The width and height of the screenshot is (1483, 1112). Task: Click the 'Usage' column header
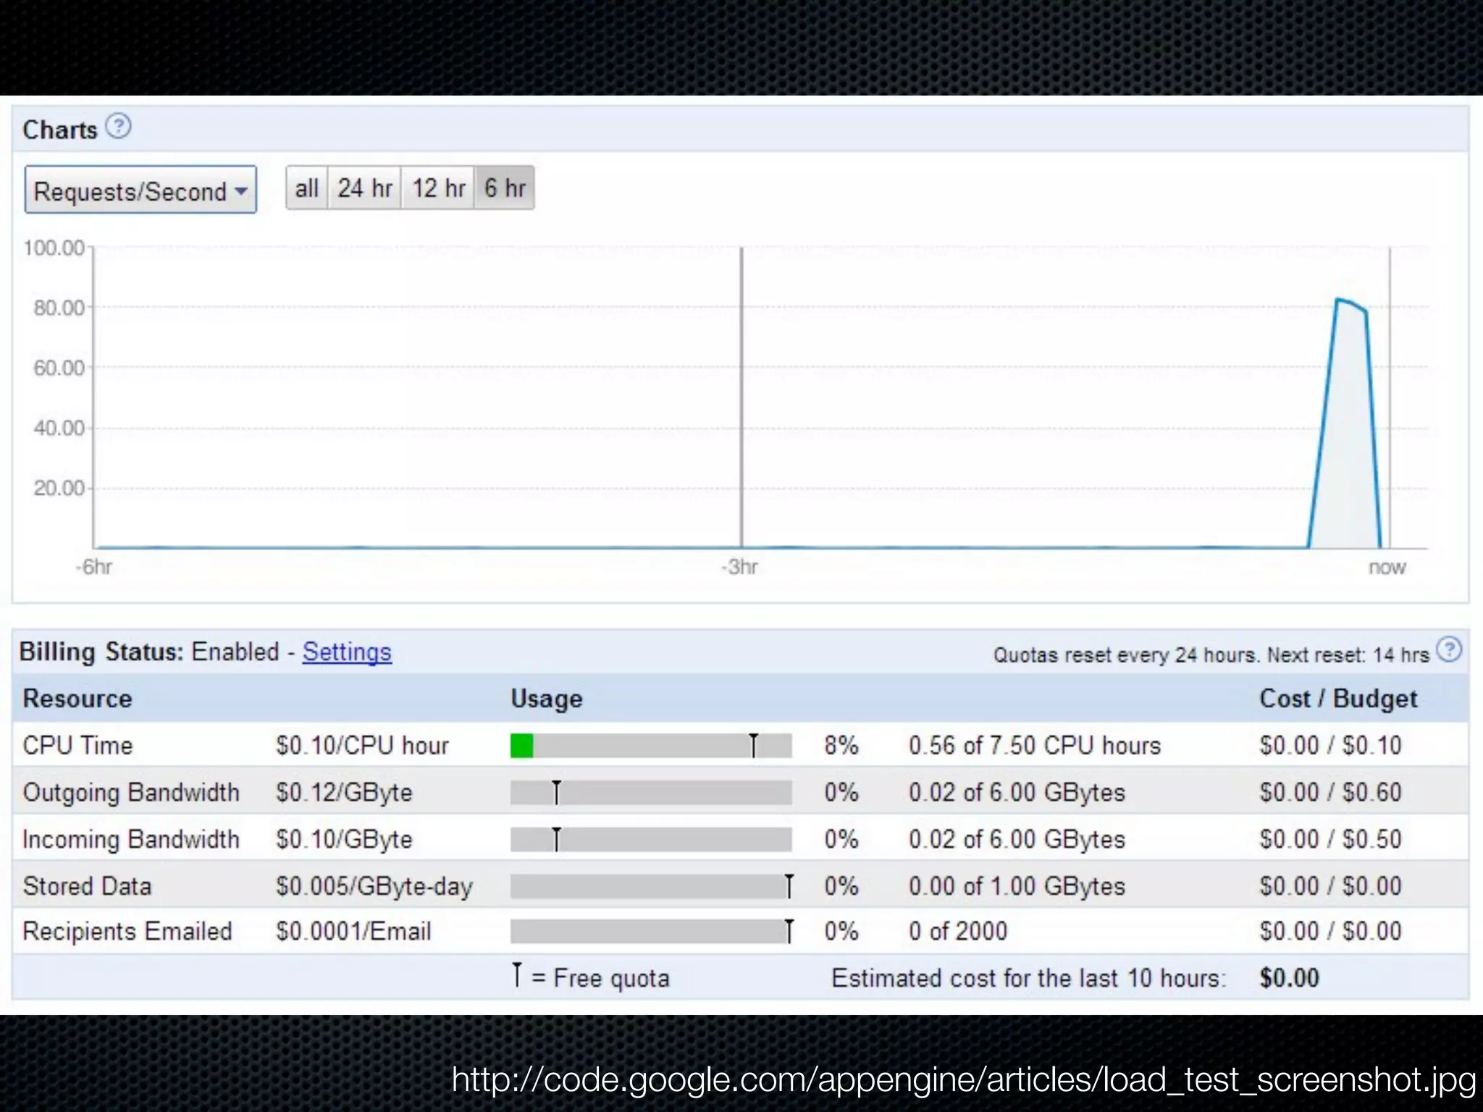(547, 699)
